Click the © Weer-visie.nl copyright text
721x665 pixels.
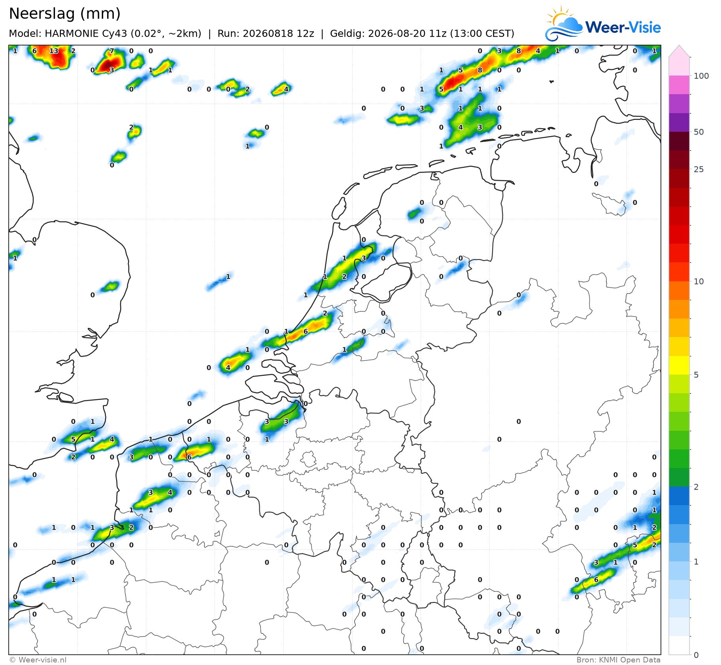[x=38, y=660]
